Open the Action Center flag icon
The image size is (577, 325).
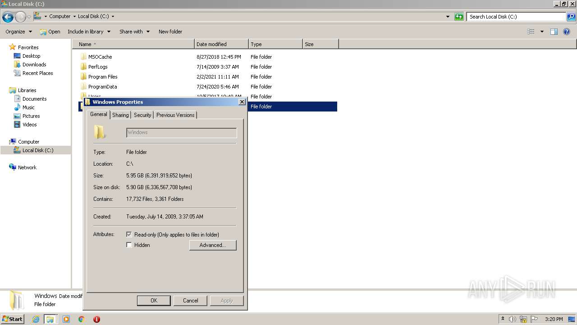[x=534, y=319]
